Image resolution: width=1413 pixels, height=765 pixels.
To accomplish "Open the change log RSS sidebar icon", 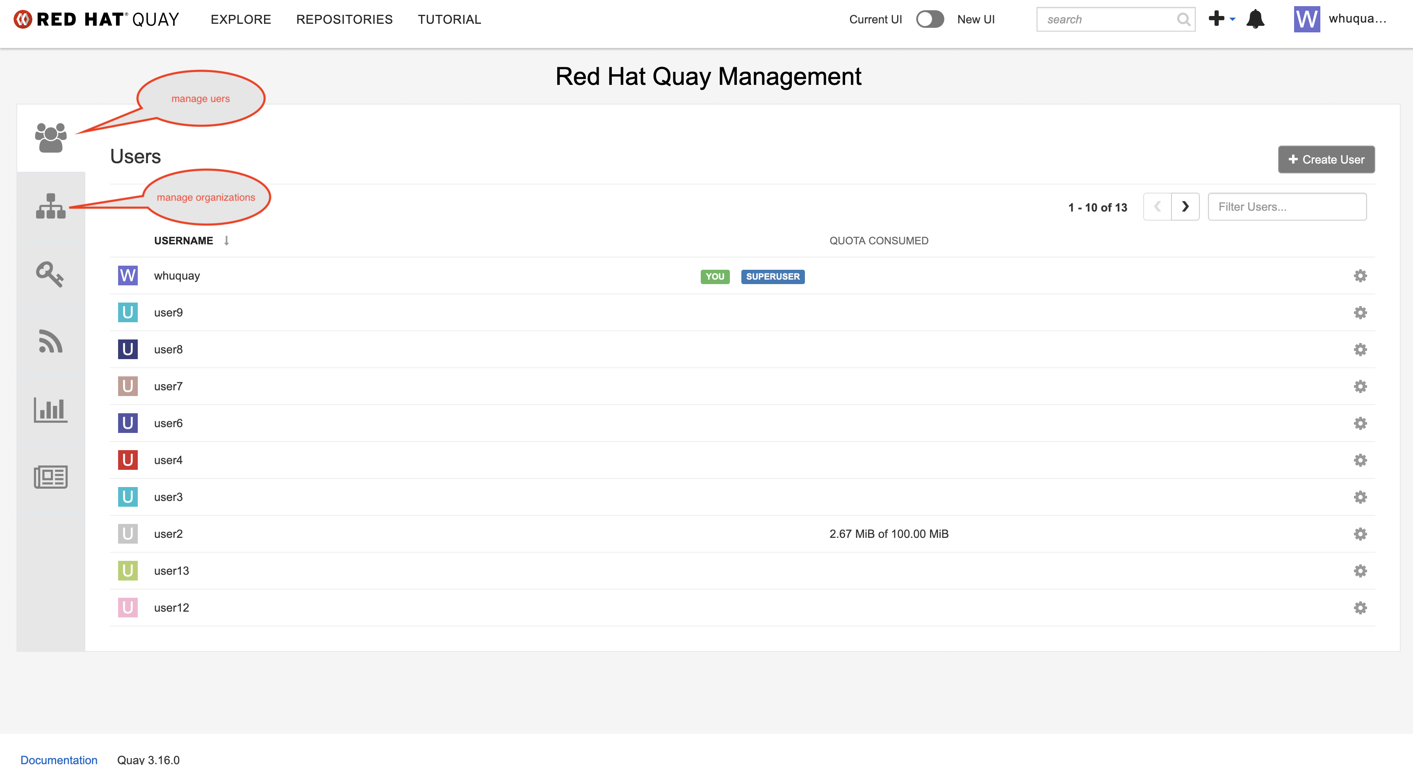I will [x=50, y=342].
